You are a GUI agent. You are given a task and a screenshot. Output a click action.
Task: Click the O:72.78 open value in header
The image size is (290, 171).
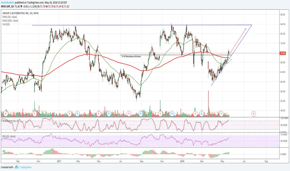41,7
